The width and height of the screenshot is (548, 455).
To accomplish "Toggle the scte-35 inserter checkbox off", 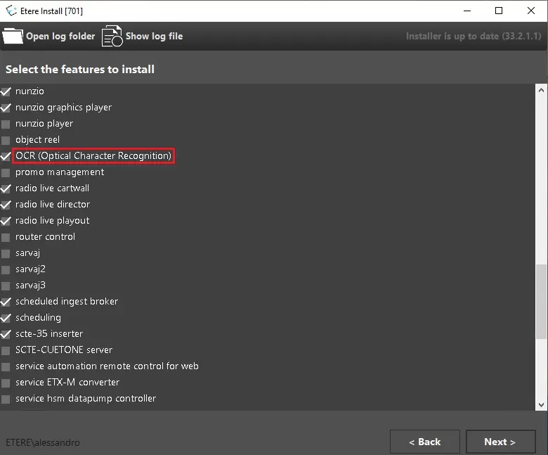I will [x=6, y=334].
